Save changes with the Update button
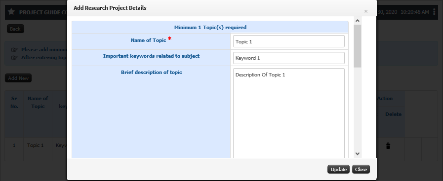Viewport: 443px width, 181px height. [x=338, y=169]
